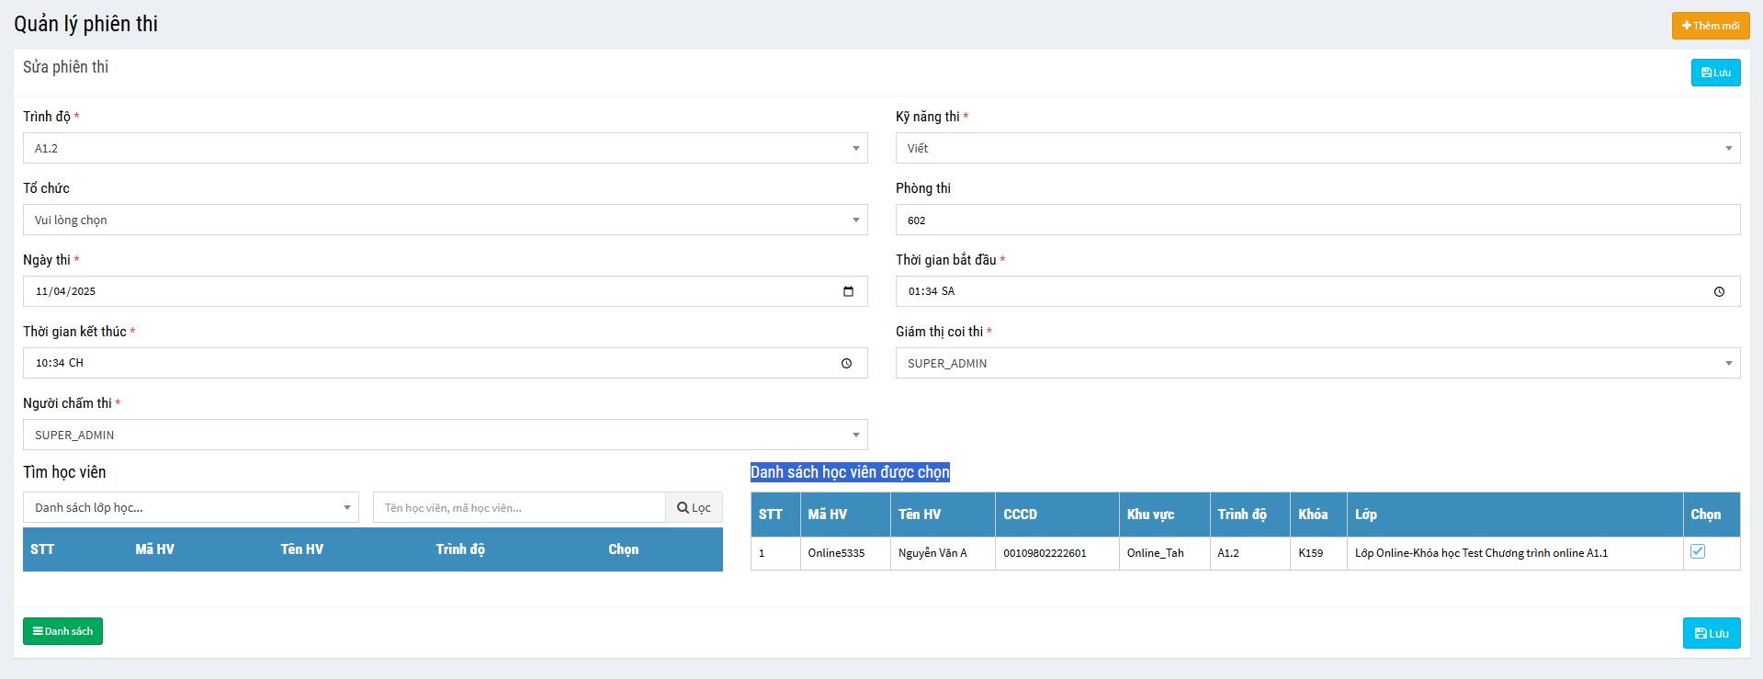The image size is (1763, 679).
Task: Expand the Tổ chức dropdown
Action: point(445,220)
